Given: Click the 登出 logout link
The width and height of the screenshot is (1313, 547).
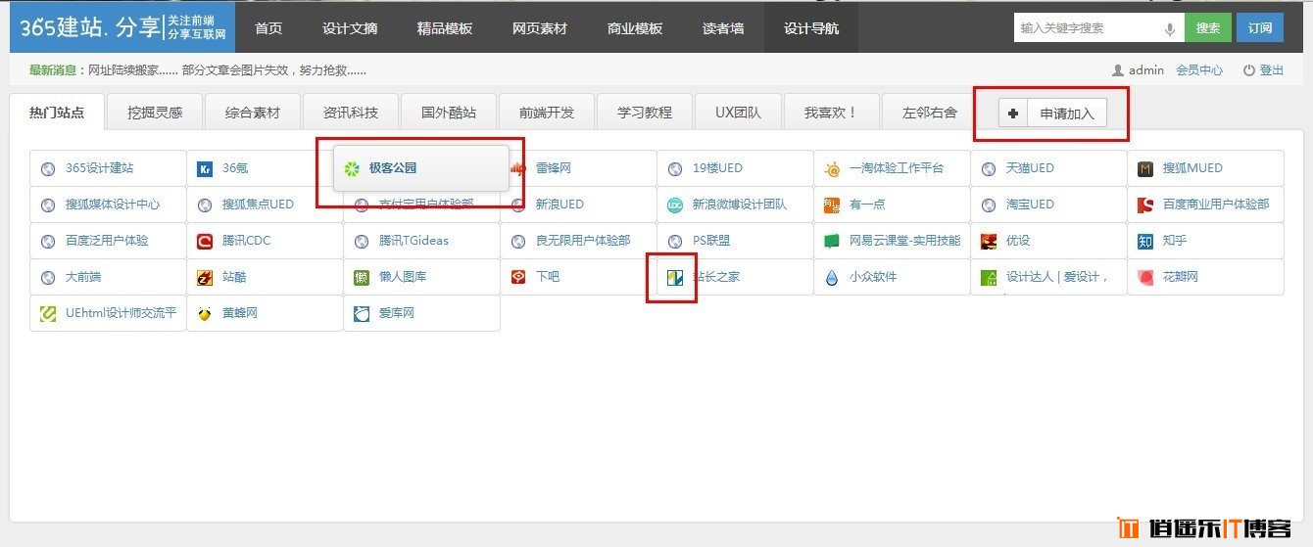Looking at the screenshot, I should [1264, 70].
